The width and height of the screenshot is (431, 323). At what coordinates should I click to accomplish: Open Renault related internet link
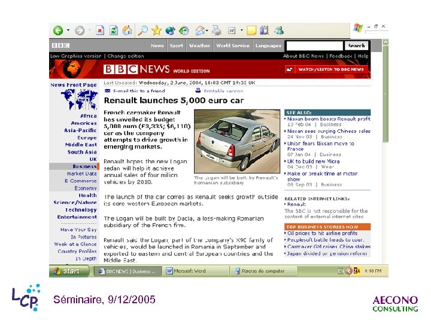(x=296, y=205)
